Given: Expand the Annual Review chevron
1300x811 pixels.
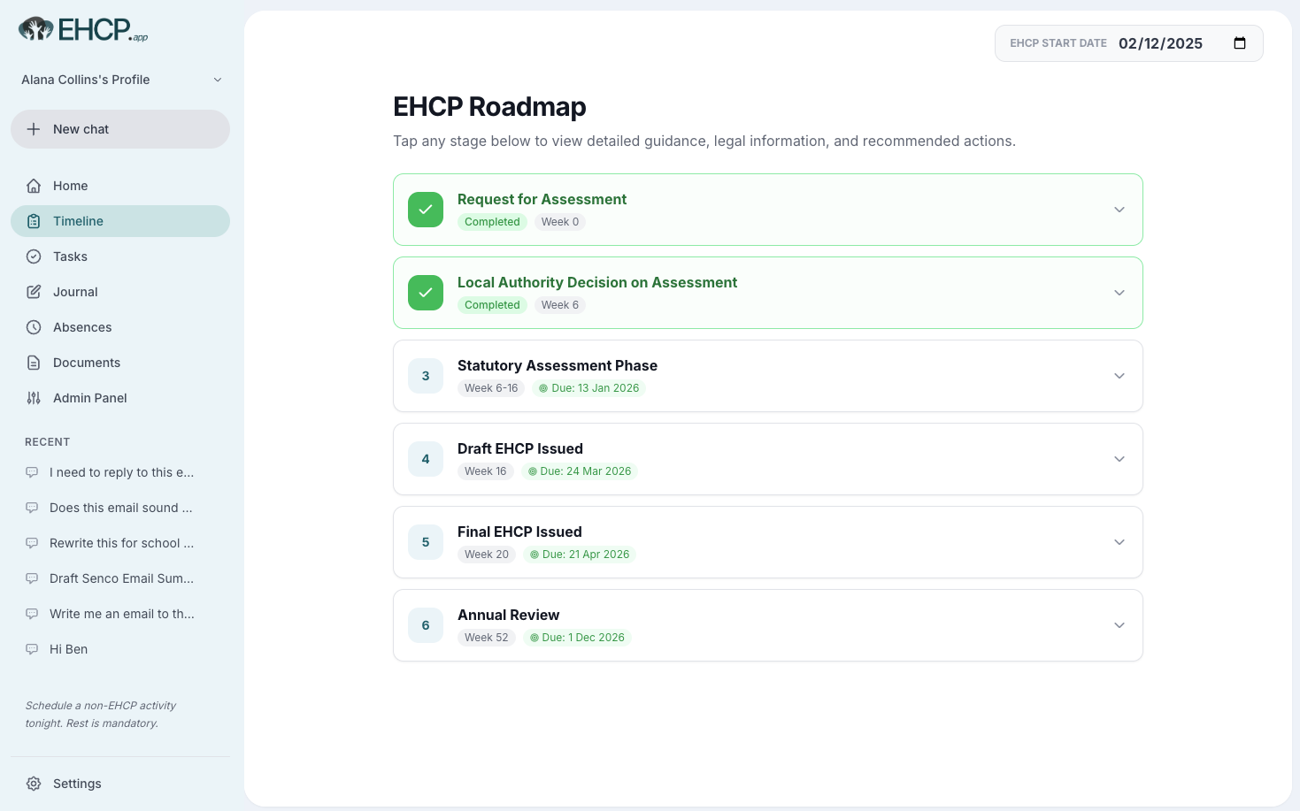Looking at the screenshot, I should tap(1119, 625).
